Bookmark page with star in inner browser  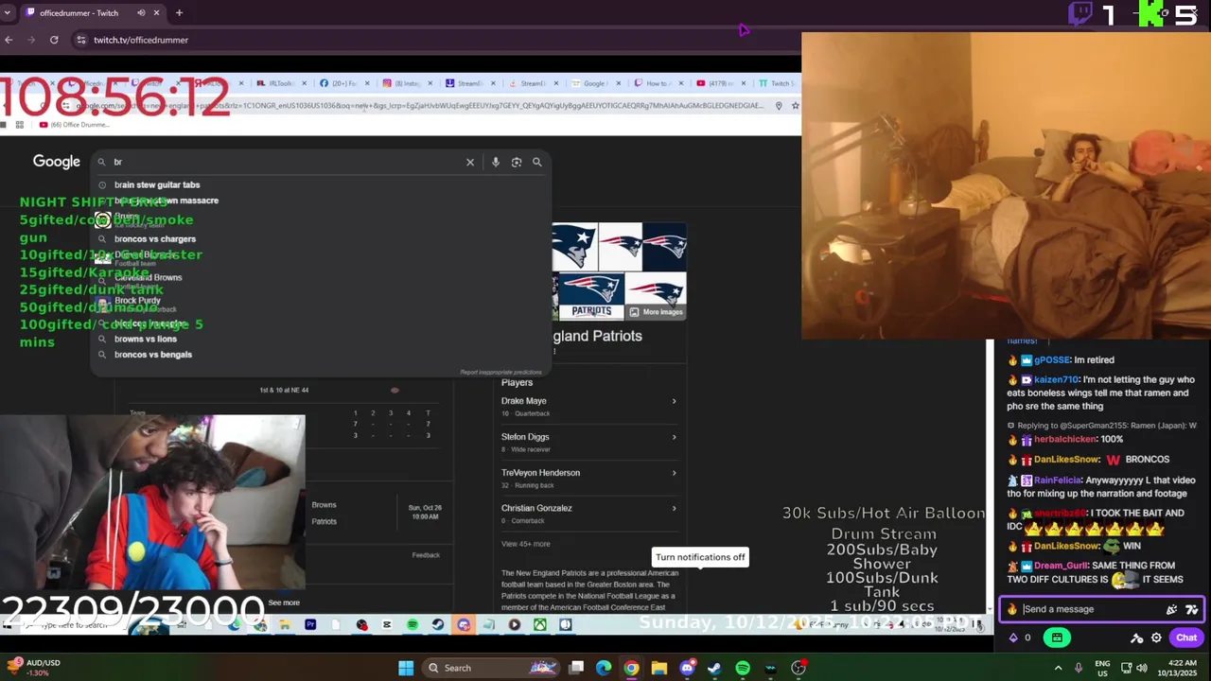point(795,106)
